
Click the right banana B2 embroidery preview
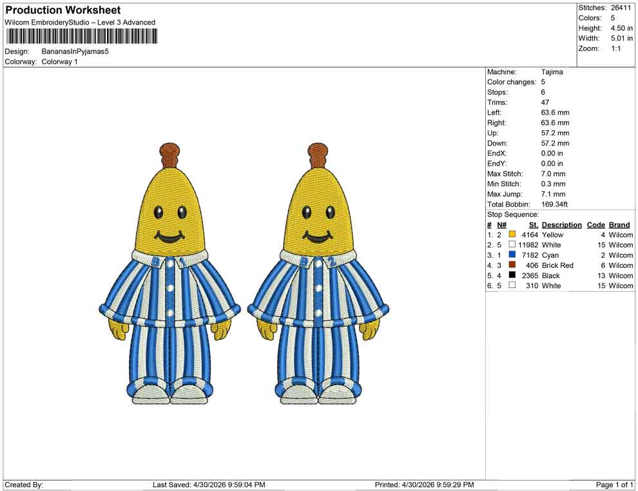pos(318,273)
